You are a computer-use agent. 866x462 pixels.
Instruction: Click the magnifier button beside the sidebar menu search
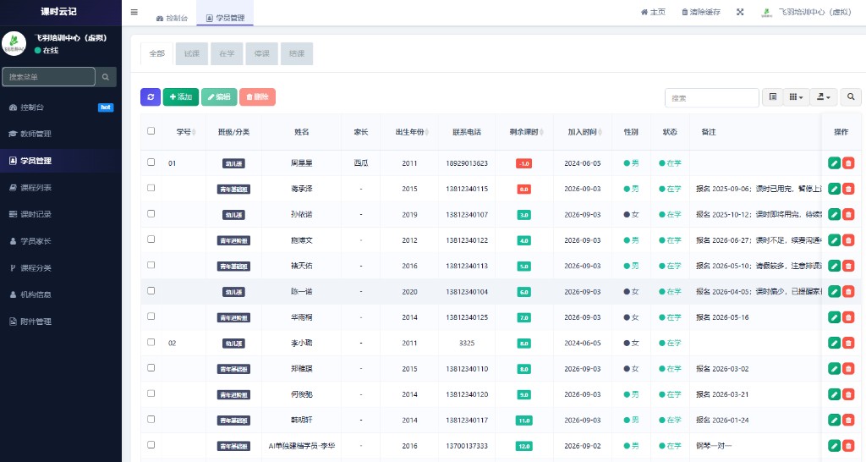point(106,77)
